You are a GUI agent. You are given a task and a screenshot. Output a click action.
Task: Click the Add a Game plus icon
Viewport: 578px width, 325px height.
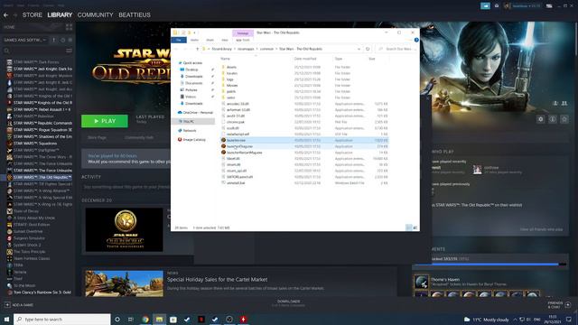coord(7,305)
